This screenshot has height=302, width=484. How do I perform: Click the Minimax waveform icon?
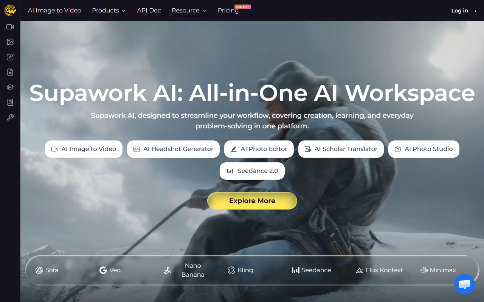tap(424, 270)
